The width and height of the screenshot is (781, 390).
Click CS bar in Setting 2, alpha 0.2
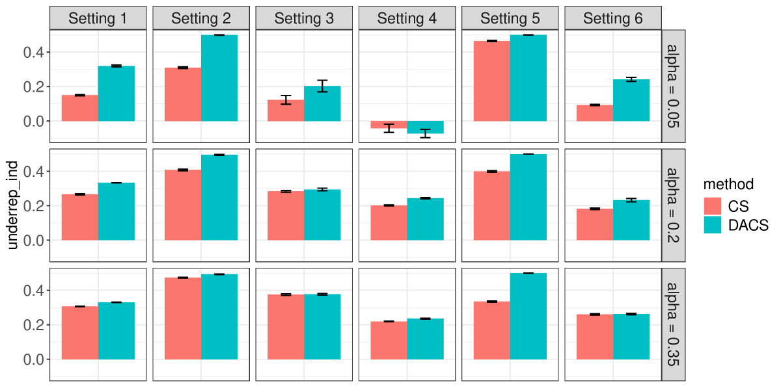point(183,205)
